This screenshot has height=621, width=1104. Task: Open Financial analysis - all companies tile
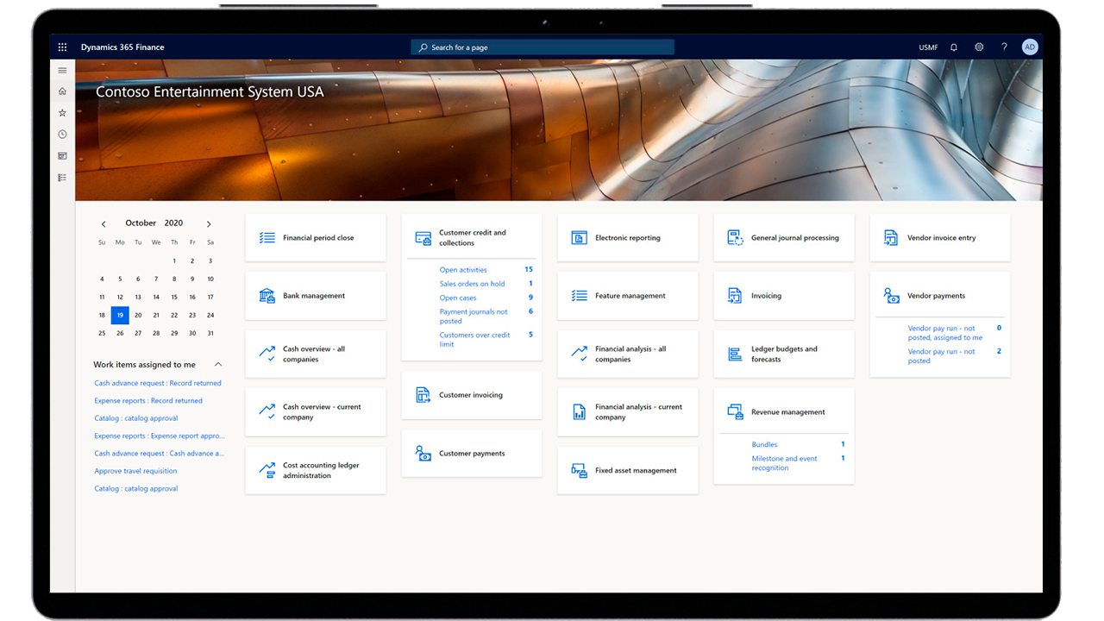628,354
